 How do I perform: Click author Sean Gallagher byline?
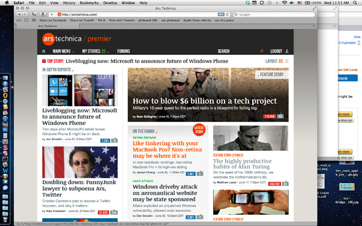coord(146,117)
